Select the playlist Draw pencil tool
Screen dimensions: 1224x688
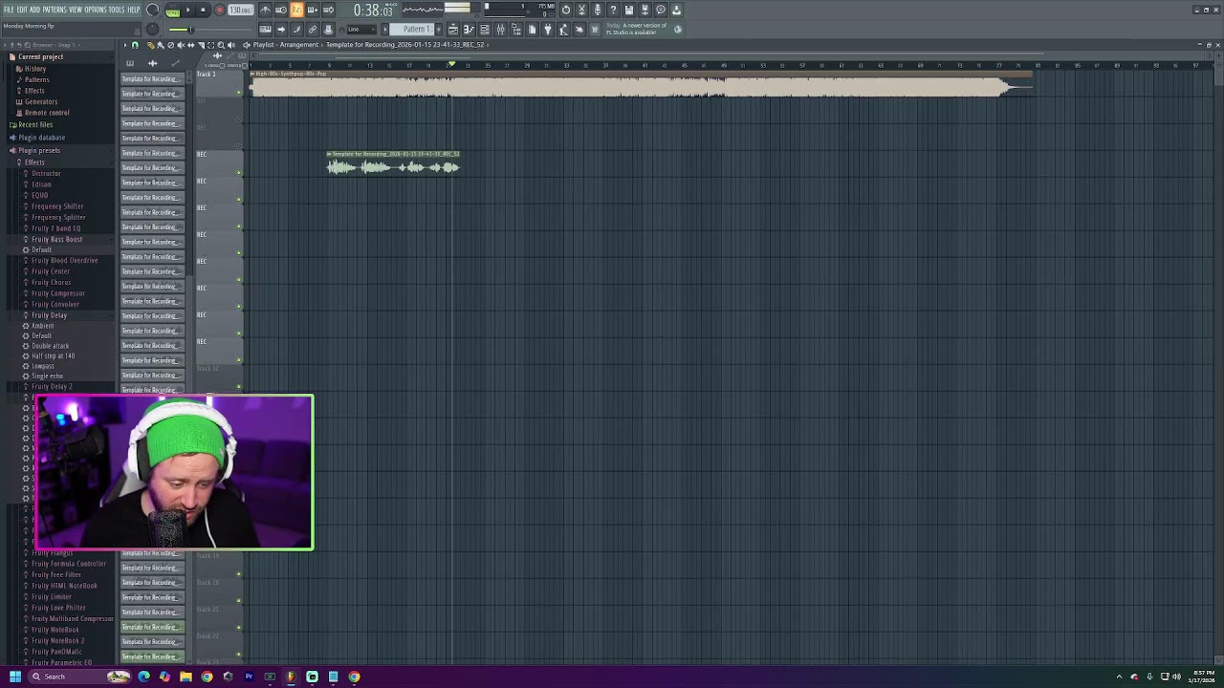click(151, 45)
